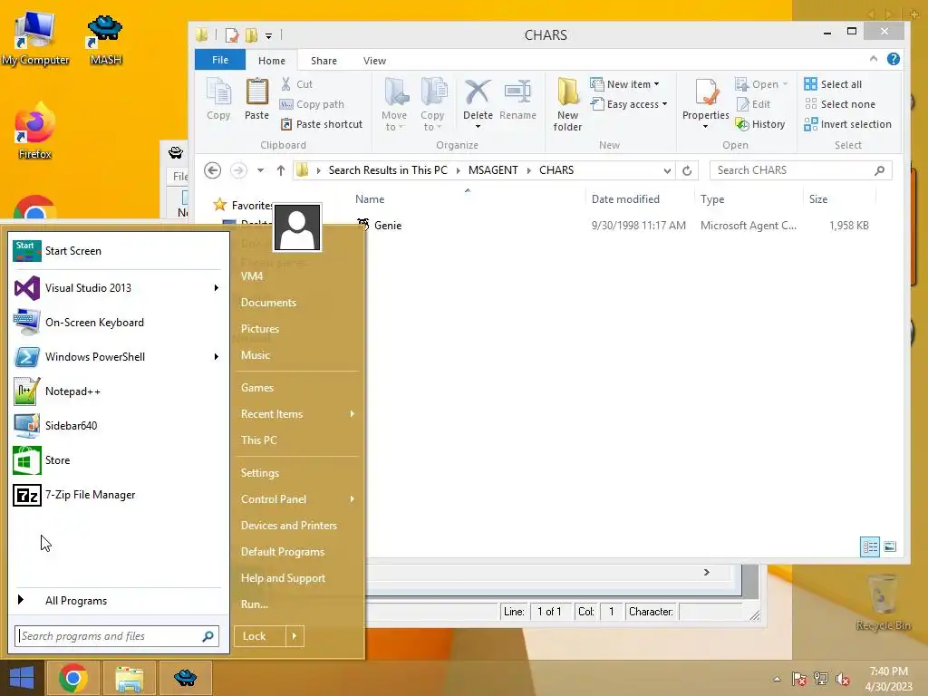Image resolution: width=928 pixels, height=696 pixels.
Task: Switch to the Share tab
Action: [x=324, y=61]
